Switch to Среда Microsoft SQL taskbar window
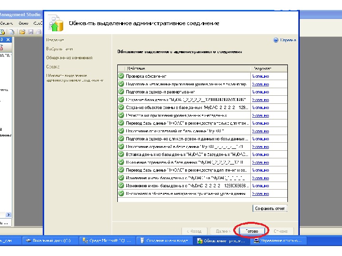Screen dimensions: 342x256 [x=107, y=241]
